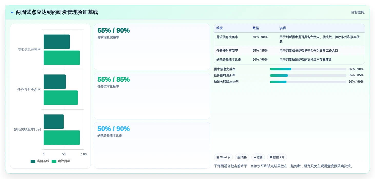Click the 任务按时更新率 progress bar
375x179 pixels.
[308, 76]
